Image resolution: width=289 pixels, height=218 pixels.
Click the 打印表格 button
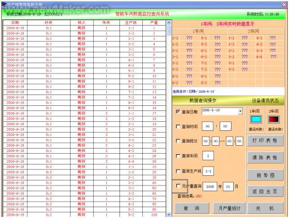[265, 141]
